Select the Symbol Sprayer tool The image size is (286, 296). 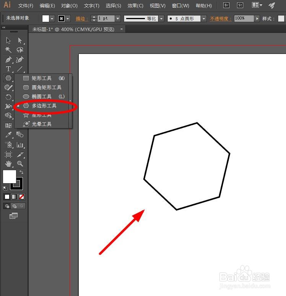pos(8,145)
